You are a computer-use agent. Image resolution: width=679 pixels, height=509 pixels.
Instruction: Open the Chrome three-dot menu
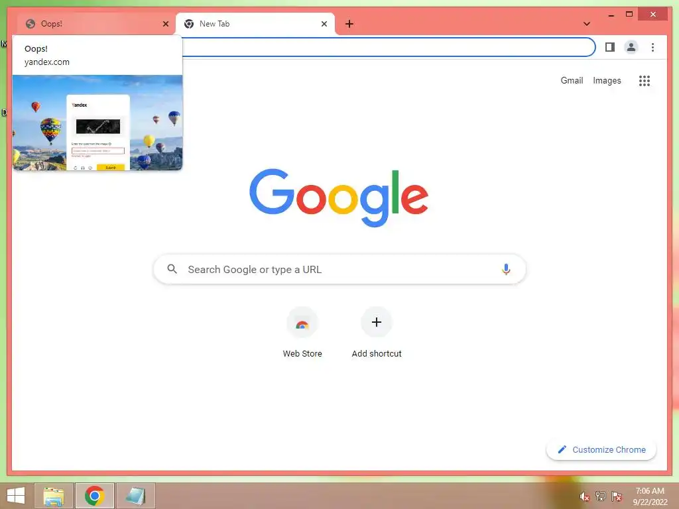pyautogui.click(x=652, y=47)
